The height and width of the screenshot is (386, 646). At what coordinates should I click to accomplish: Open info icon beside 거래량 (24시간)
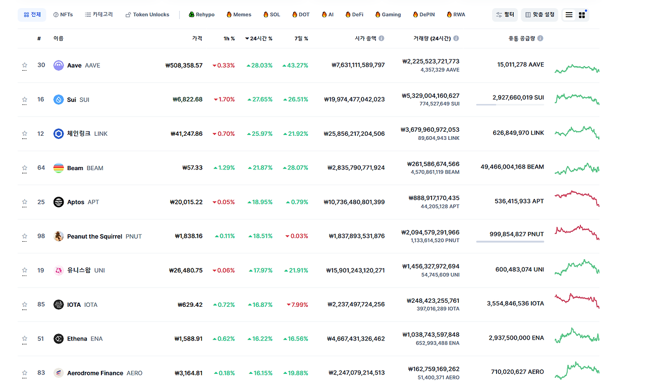pos(456,38)
